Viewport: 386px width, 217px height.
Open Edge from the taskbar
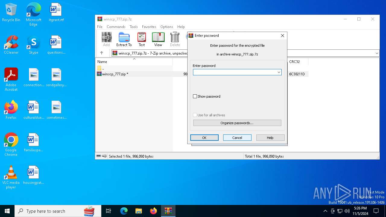pyautogui.click(x=124, y=211)
